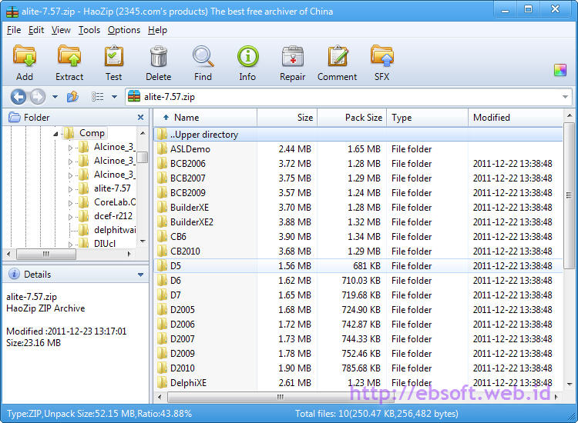Sort by the Size column header
This screenshot has width=578, height=423.
pos(287,118)
